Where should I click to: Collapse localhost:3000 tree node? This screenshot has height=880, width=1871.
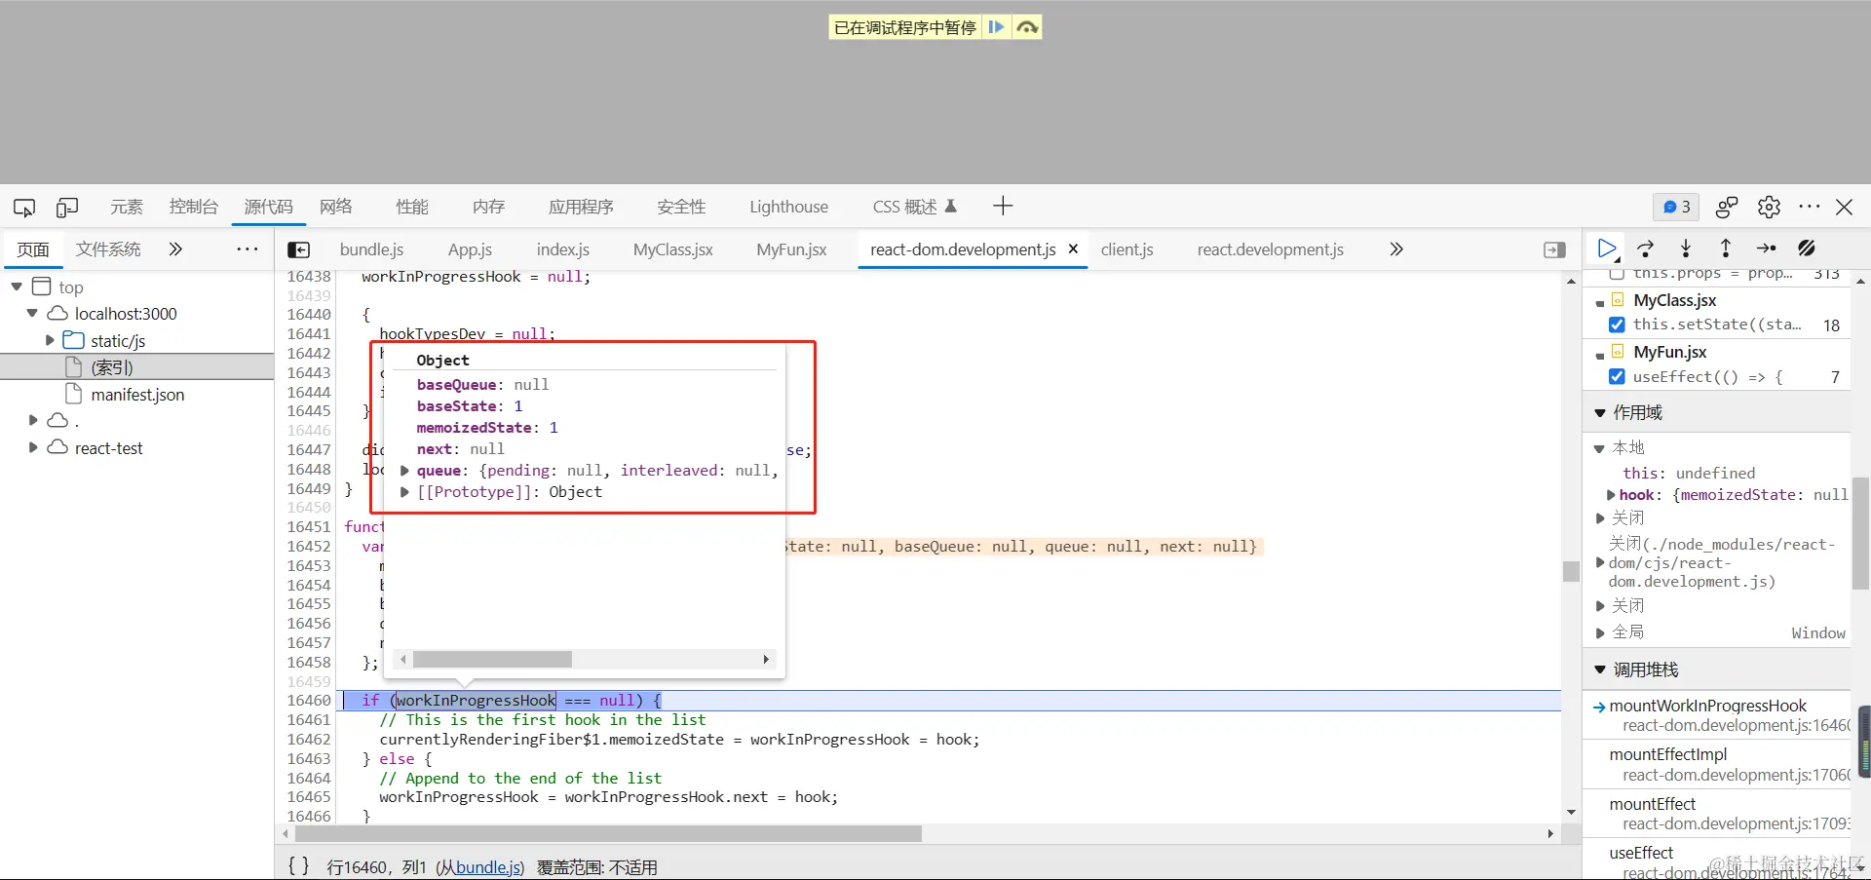point(32,313)
